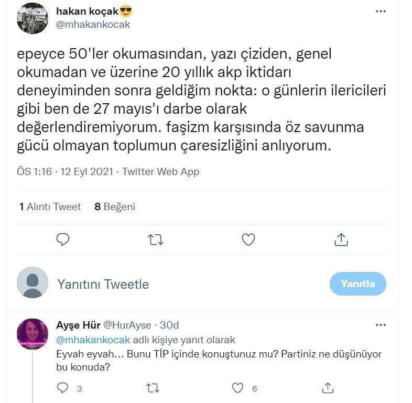Open the tweet timestamp ÖS 1:16 link
412x403 pixels.
35,171
